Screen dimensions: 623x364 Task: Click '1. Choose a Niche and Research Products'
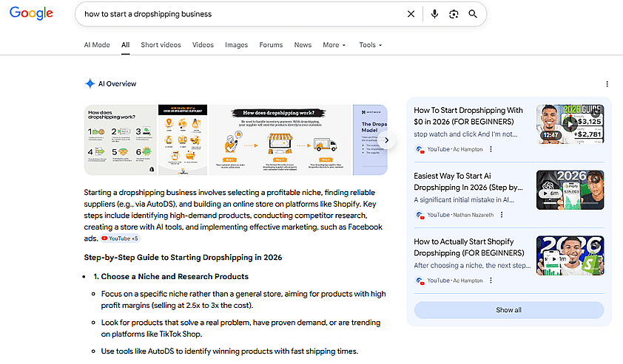click(171, 276)
